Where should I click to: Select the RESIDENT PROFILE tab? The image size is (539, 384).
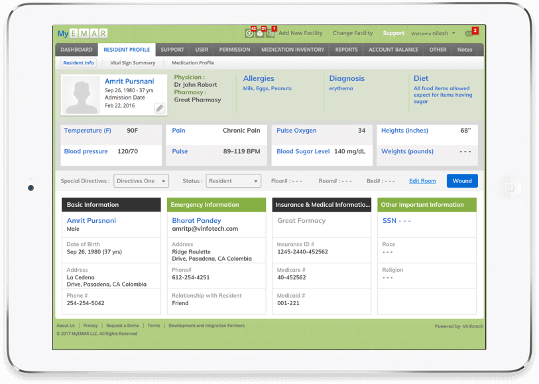pyautogui.click(x=127, y=50)
